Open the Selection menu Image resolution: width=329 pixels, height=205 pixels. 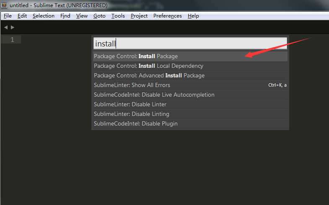(x=44, y=16)
